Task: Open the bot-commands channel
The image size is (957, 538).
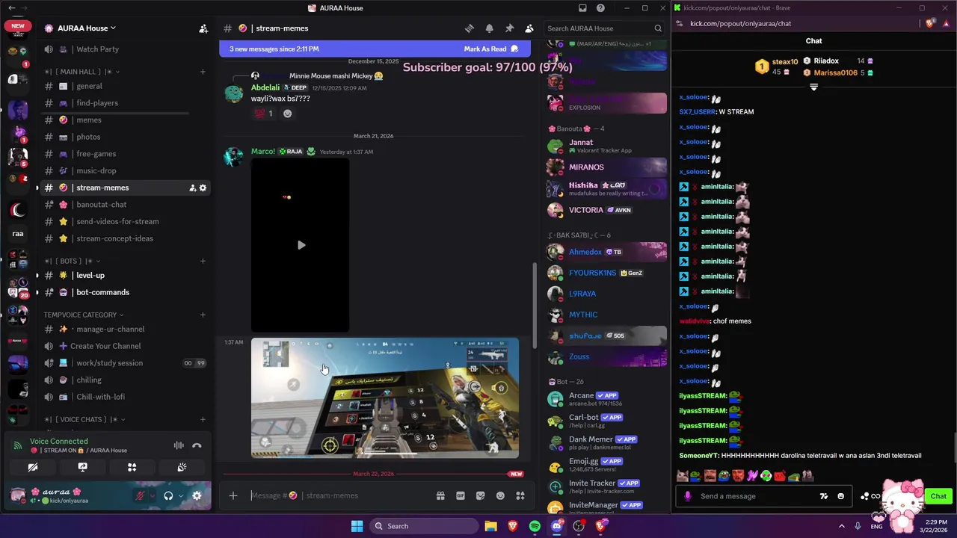Action: pyautogui.click(x=125, y=292)
